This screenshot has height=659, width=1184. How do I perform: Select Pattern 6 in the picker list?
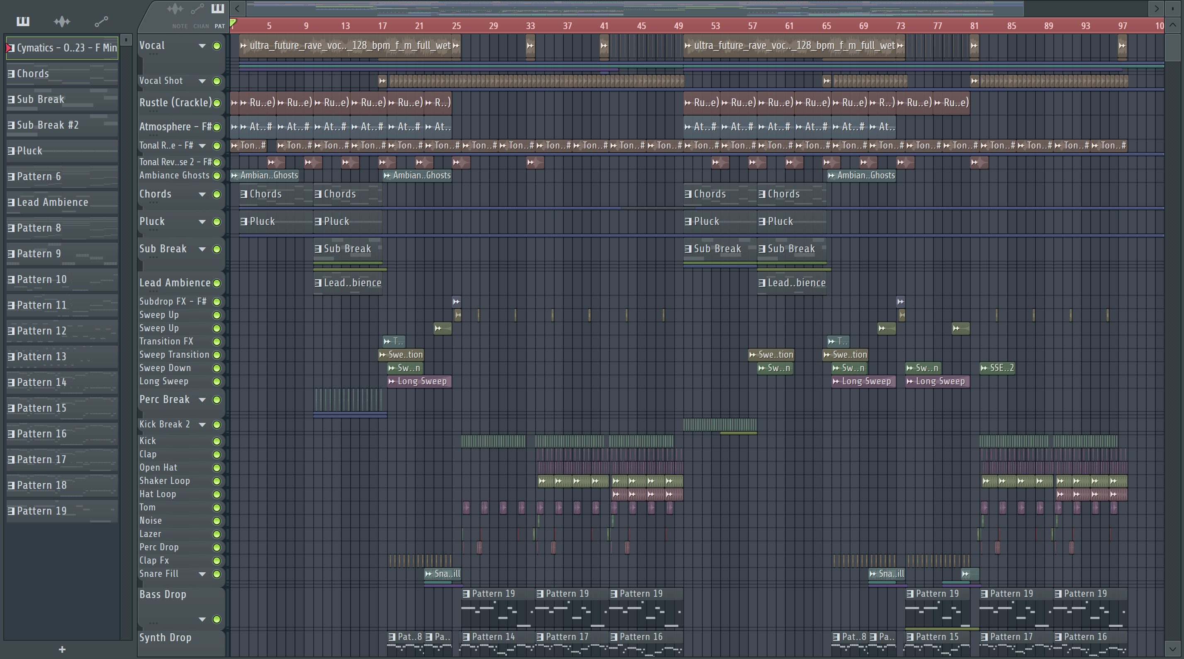[62, 177]
